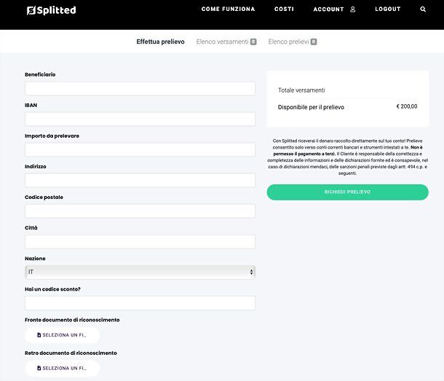Click the Richiedi Prelievo button
The image size is (444, 381).
tap(347, 192)
